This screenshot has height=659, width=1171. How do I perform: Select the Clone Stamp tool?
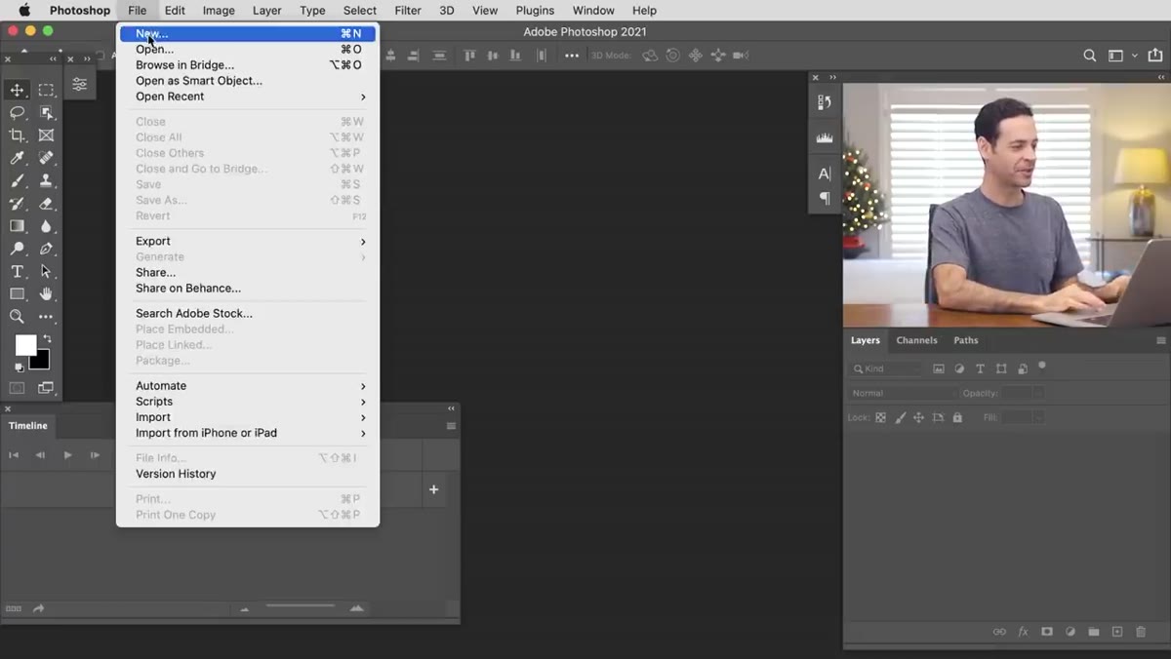(46, 180)
